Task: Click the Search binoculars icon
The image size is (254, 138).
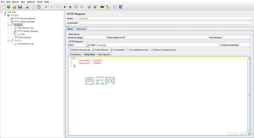Action: 102,7
